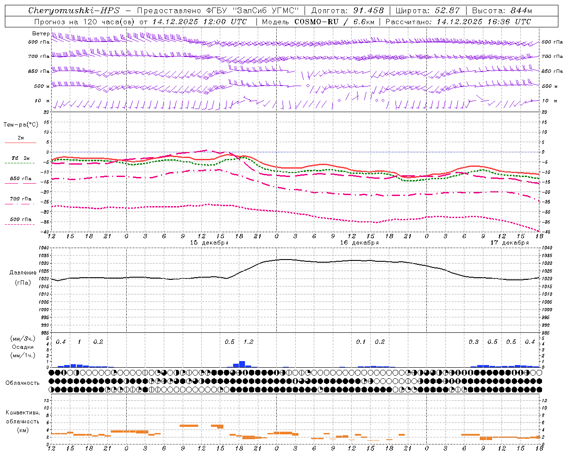This screenshot has height=452, width=565.
Task: Click the Облачность cloudiness label
Action: [x=23, y=383]
